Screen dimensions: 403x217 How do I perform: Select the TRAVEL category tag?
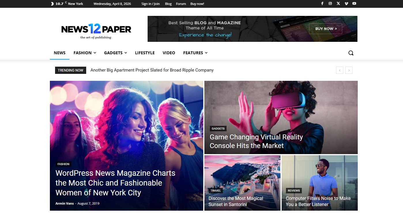click(x=216, y=190)
